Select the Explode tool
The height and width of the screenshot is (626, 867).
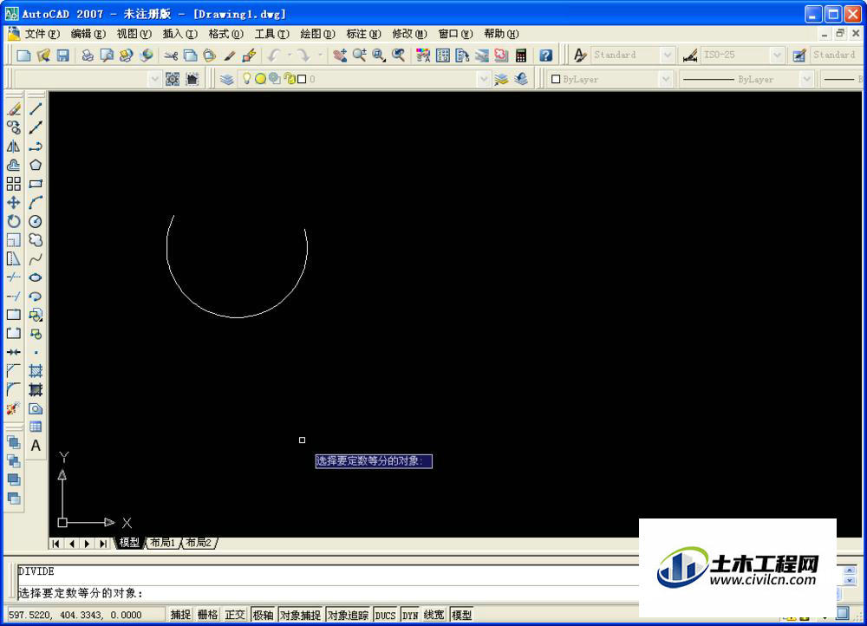point(14,408)
